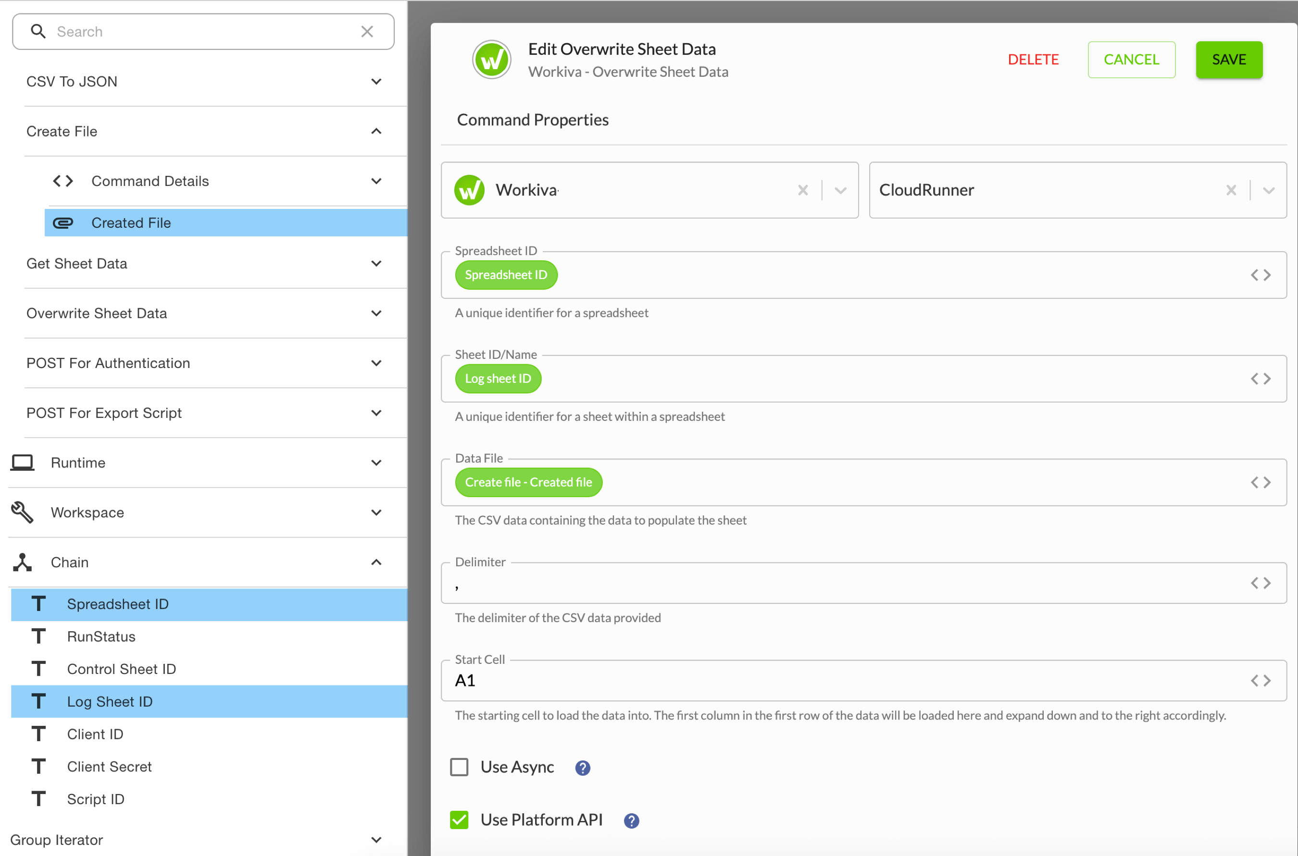The width and height of the screenshot is (1298, 856).
Task: Select Control Sheet ID chain variable
Action: [209, 669]
